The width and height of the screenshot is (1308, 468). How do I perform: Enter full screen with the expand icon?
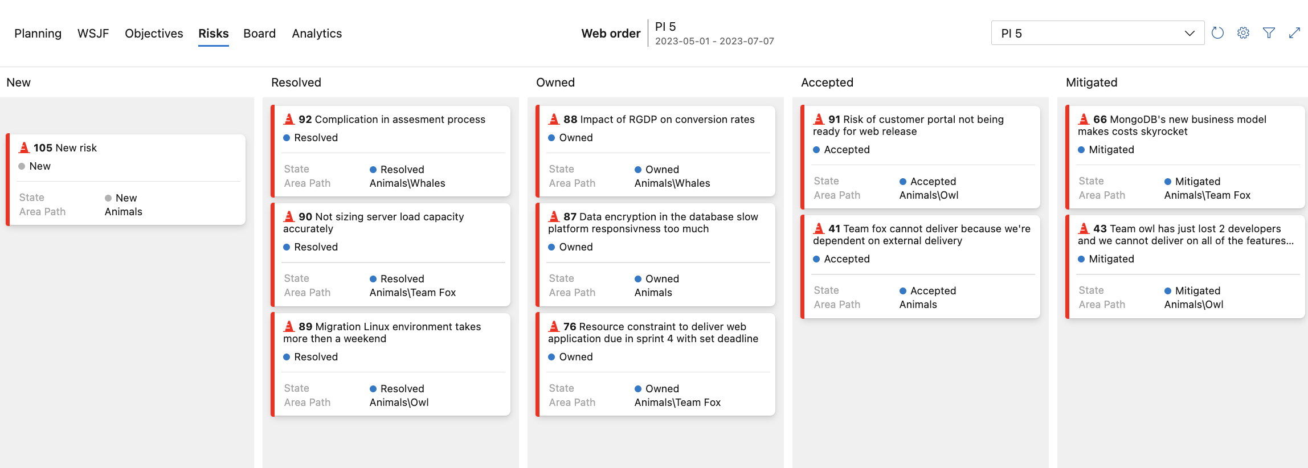coord(1294,33)
